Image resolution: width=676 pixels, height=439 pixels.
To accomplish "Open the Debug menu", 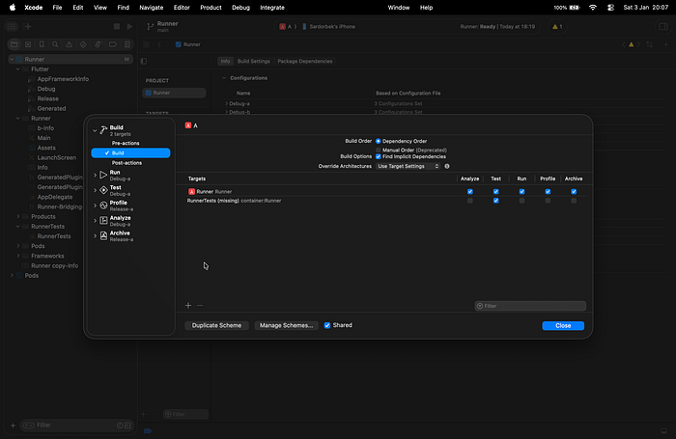I will tap(240, 8).
